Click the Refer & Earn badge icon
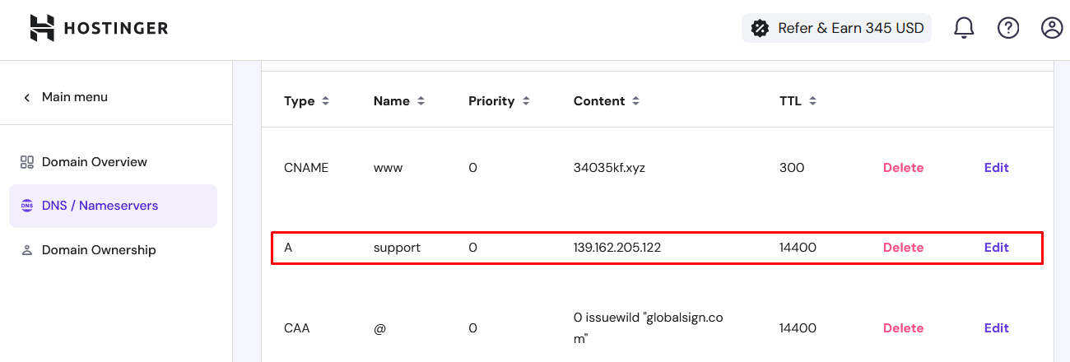The height and width of the screenshot is (362, 1070). (x=760, y=28)
